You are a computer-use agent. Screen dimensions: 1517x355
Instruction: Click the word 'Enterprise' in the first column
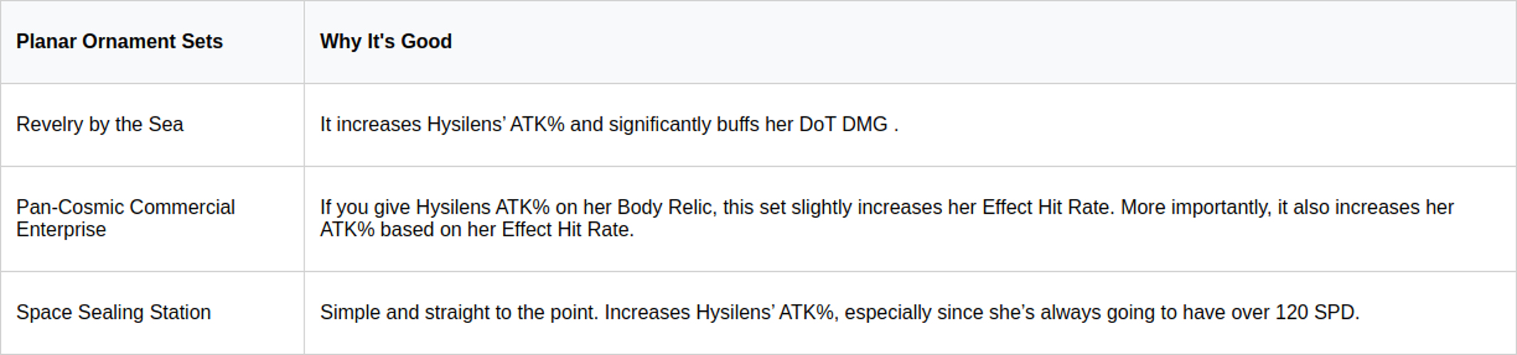point(61,230)
